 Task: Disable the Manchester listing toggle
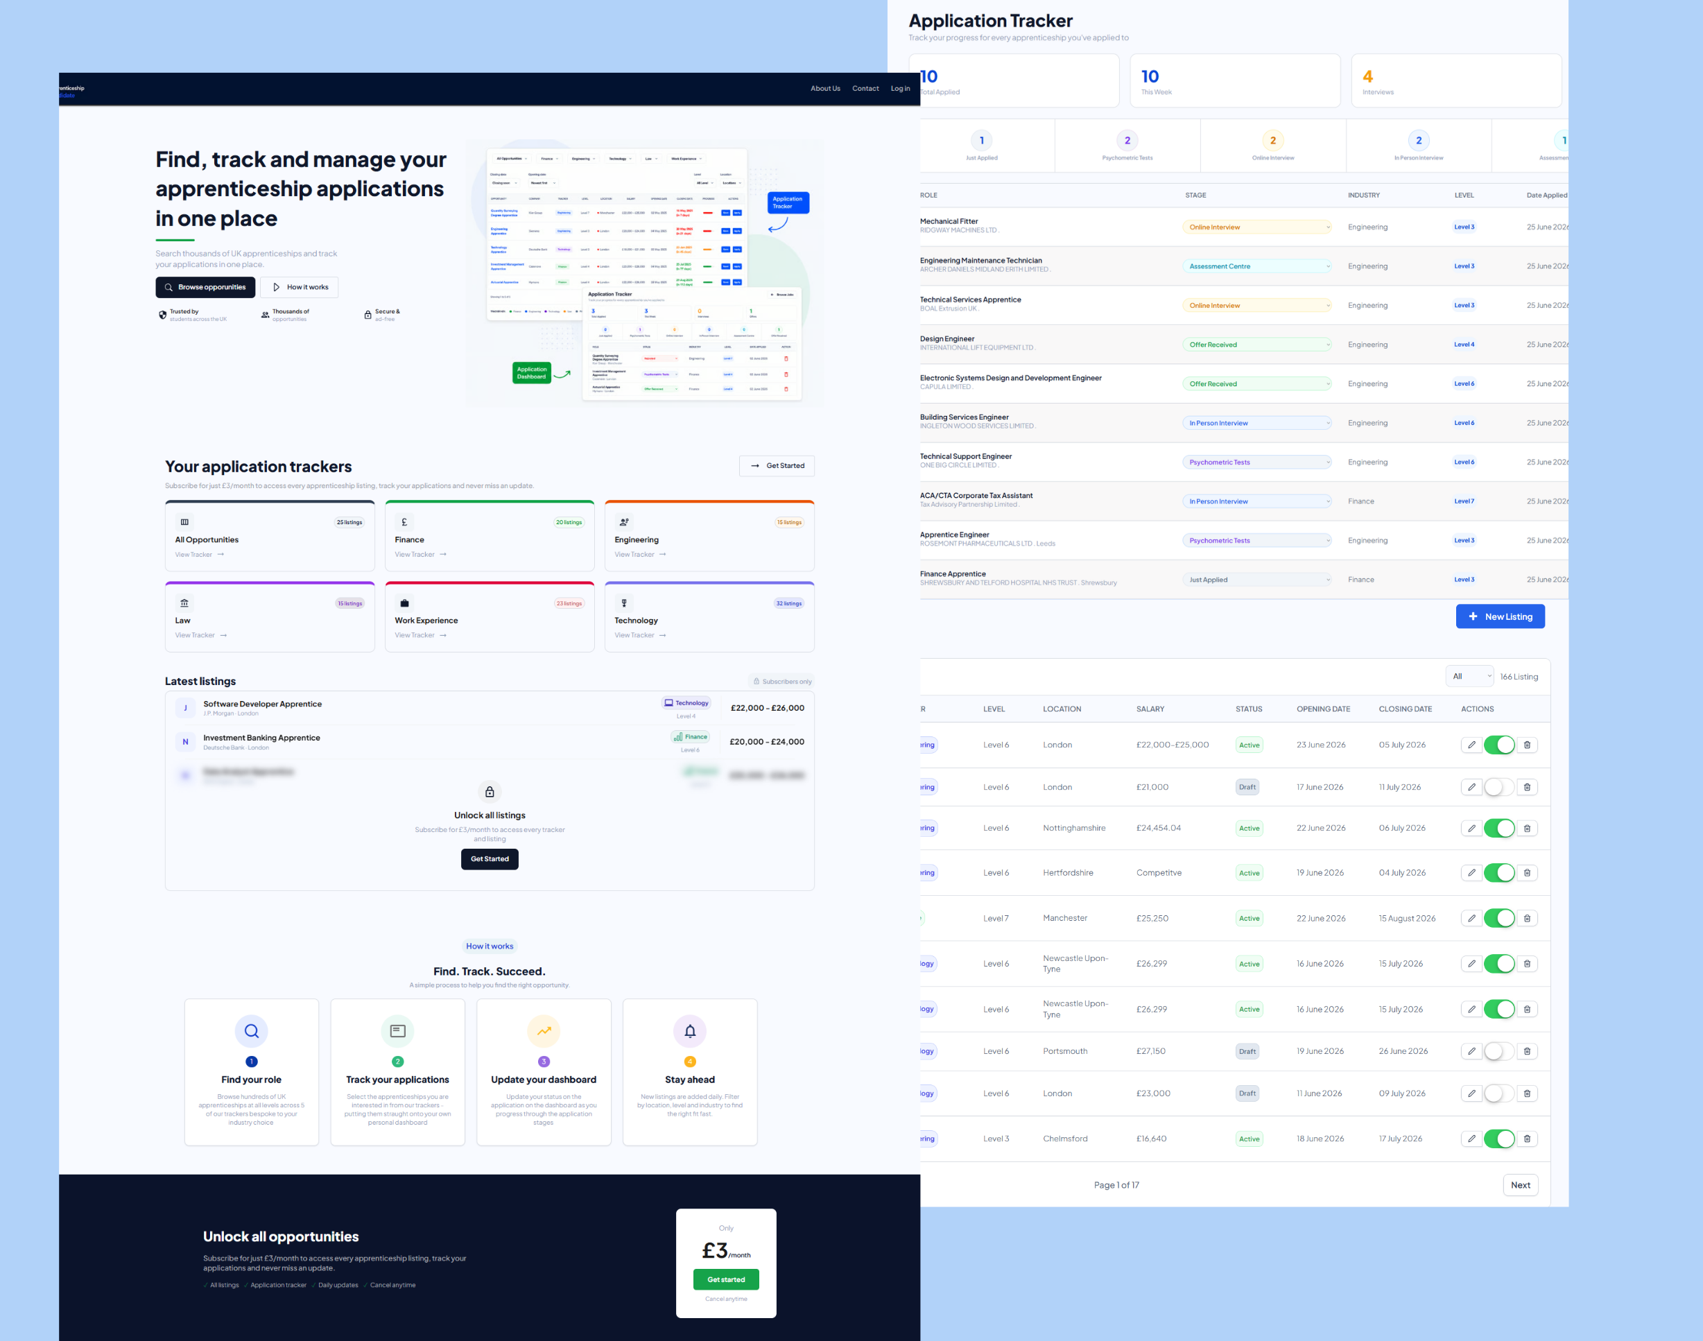(1499, 919)
